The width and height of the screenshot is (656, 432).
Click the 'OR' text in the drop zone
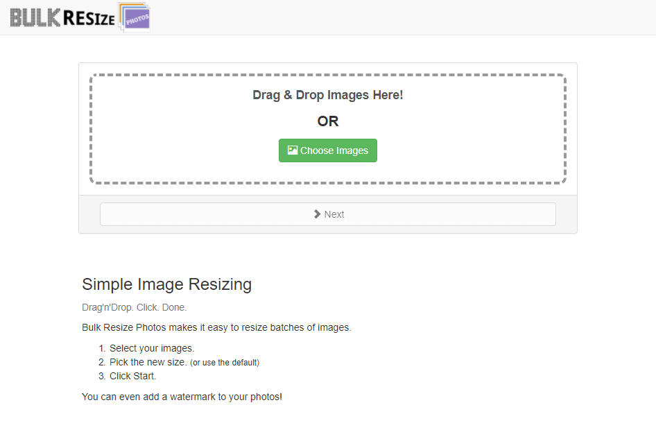327,121
